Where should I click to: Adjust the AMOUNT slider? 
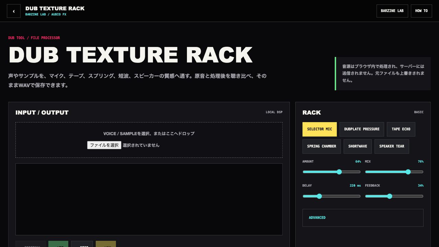tap(331, 172)
